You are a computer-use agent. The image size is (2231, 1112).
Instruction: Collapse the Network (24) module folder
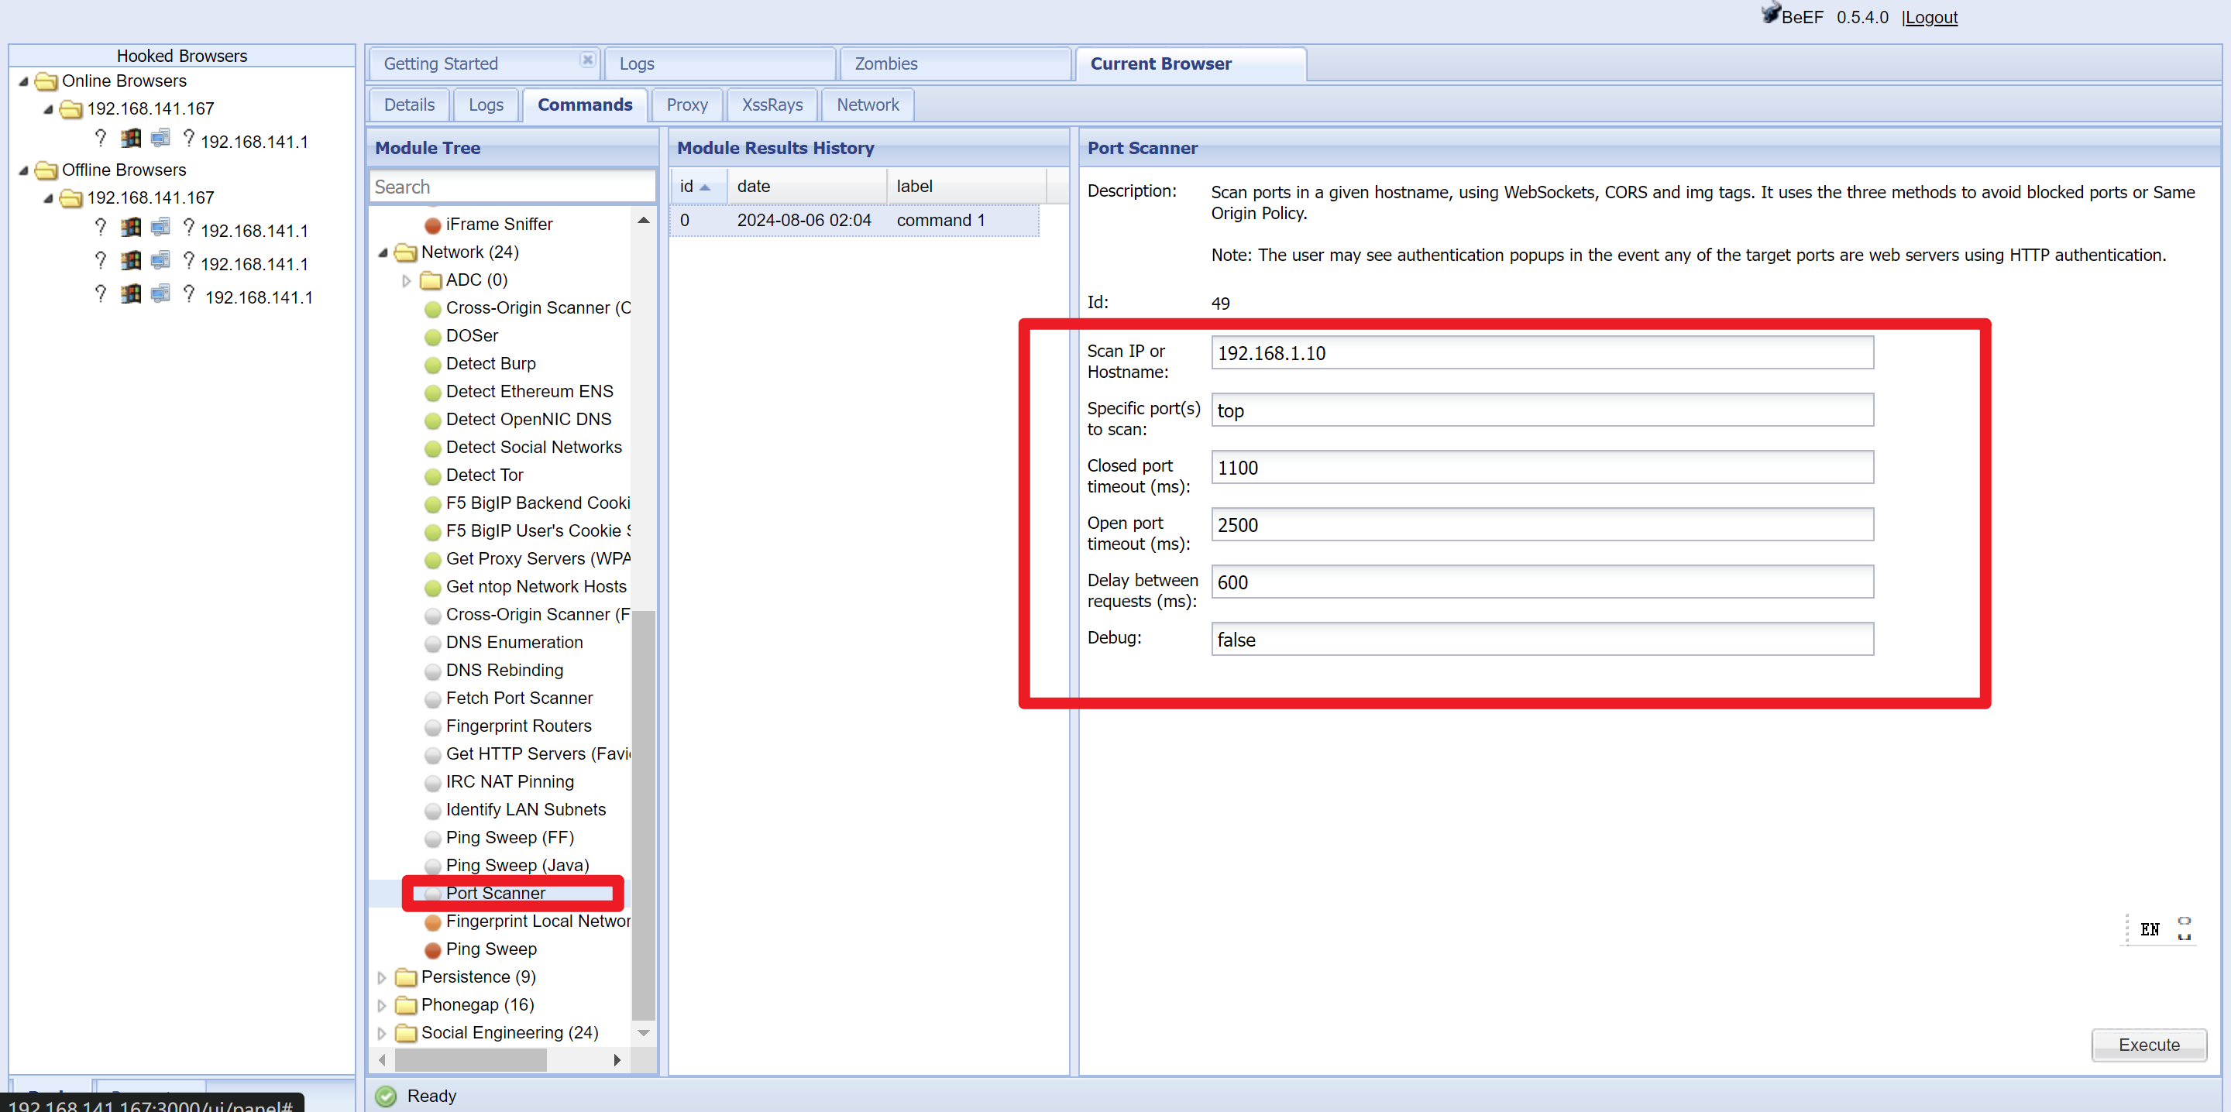point(382,253)
